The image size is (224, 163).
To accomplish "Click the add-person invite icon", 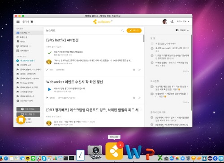I will pyautogui.click(x=172, y=22).
